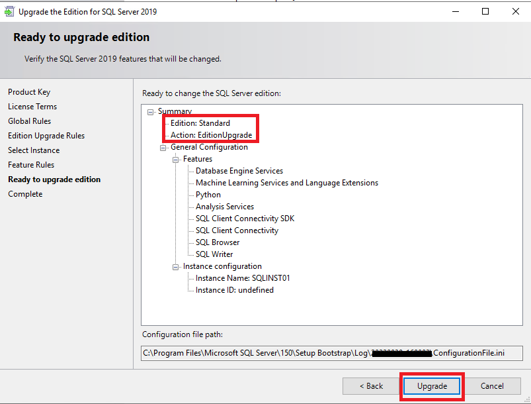
Task: Collapse the Instance configuration node
Action: 175,267
